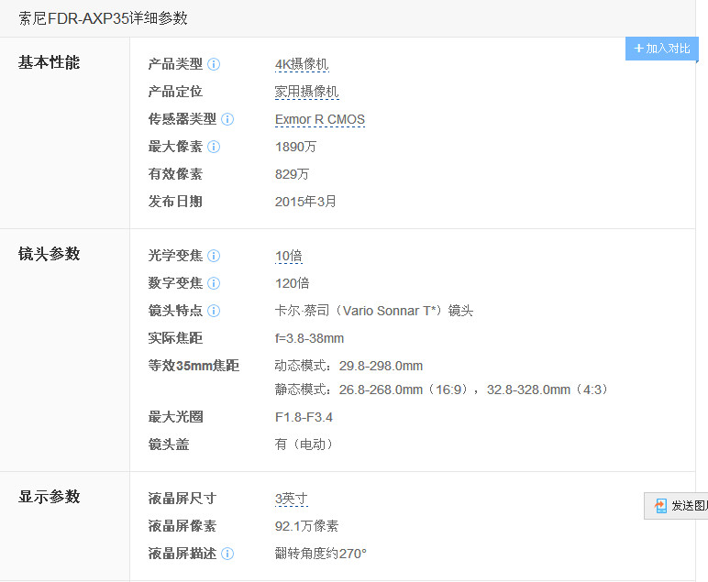Select the 1890万 max pixel value

tap(295, 147)
